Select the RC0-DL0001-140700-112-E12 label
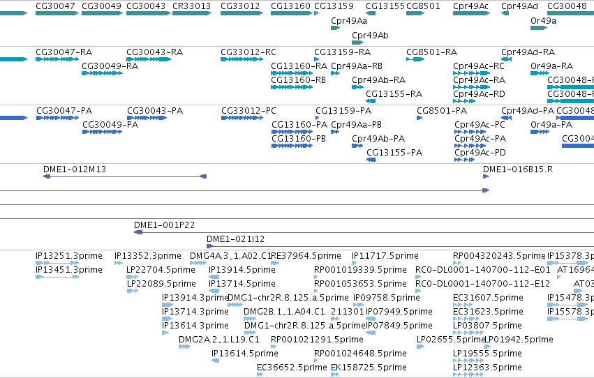 tap(482, 284)
